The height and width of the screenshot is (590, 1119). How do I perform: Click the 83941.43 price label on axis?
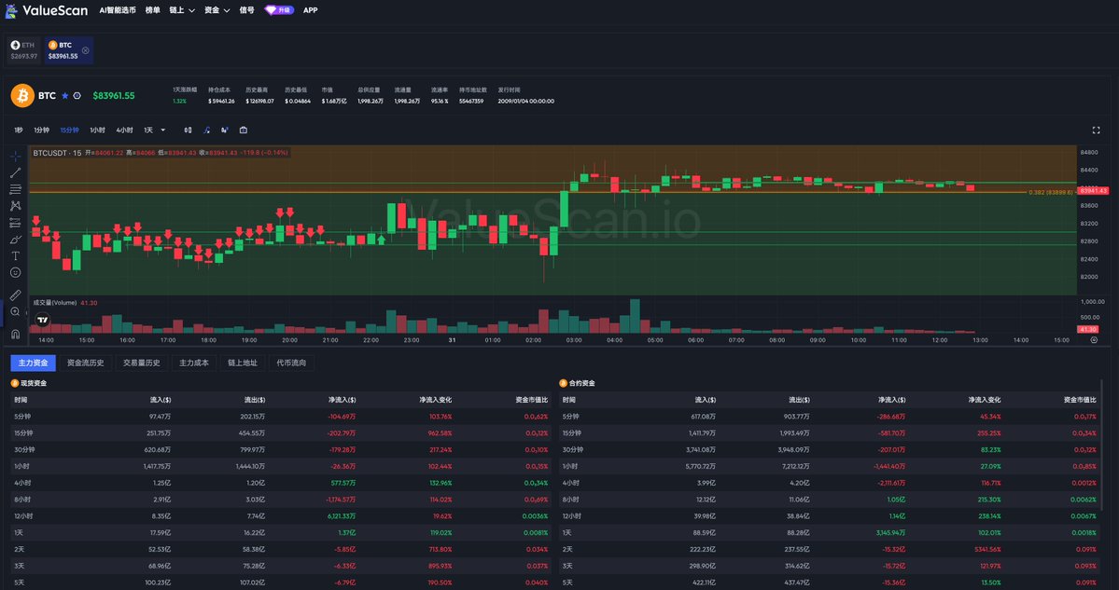(x=1093, y=191)
